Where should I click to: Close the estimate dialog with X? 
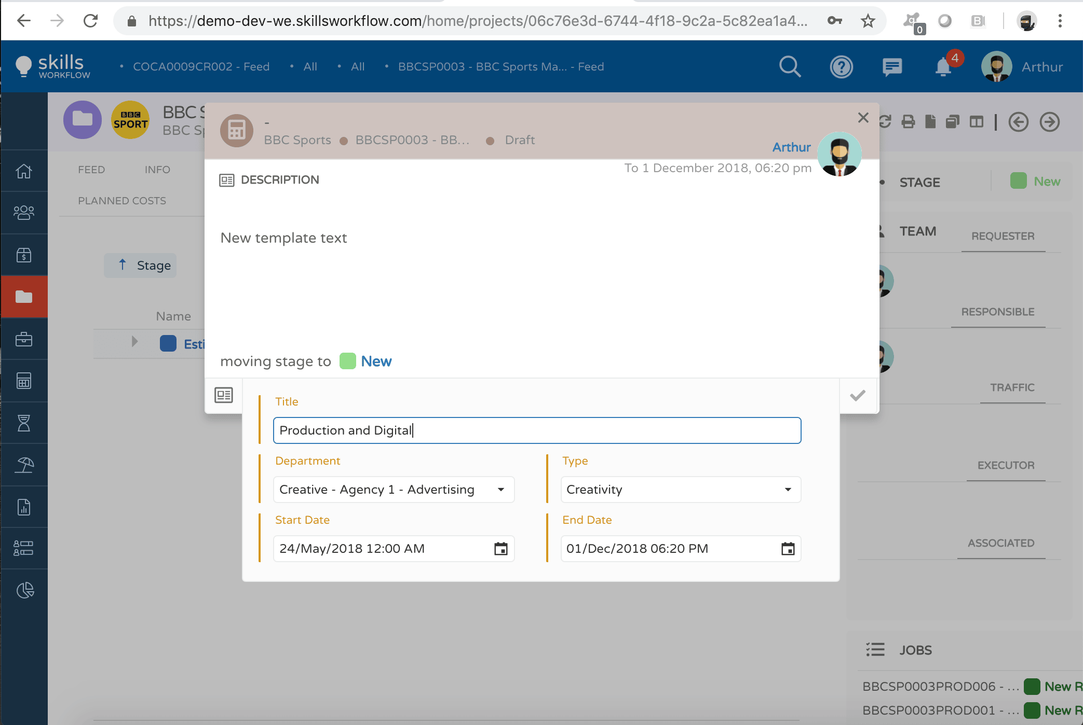tap(863, 118)
